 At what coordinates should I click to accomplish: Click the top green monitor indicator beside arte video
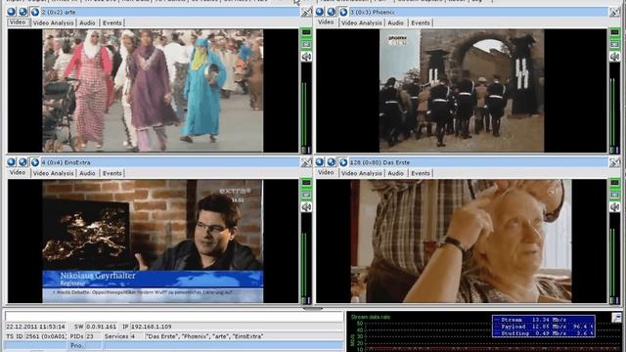click(x=306, y=32)
